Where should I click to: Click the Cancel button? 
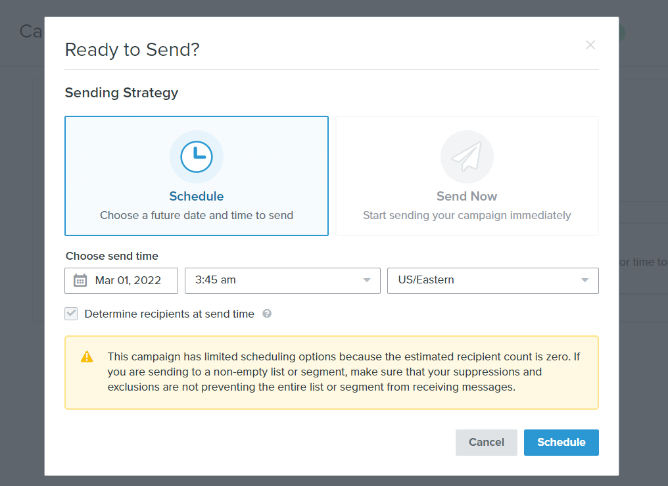486,442
